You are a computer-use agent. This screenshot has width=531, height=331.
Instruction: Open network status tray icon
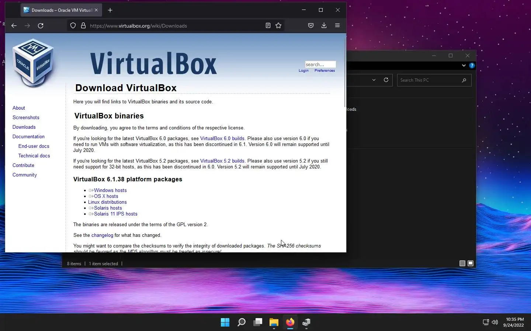(x=486, y=323)
